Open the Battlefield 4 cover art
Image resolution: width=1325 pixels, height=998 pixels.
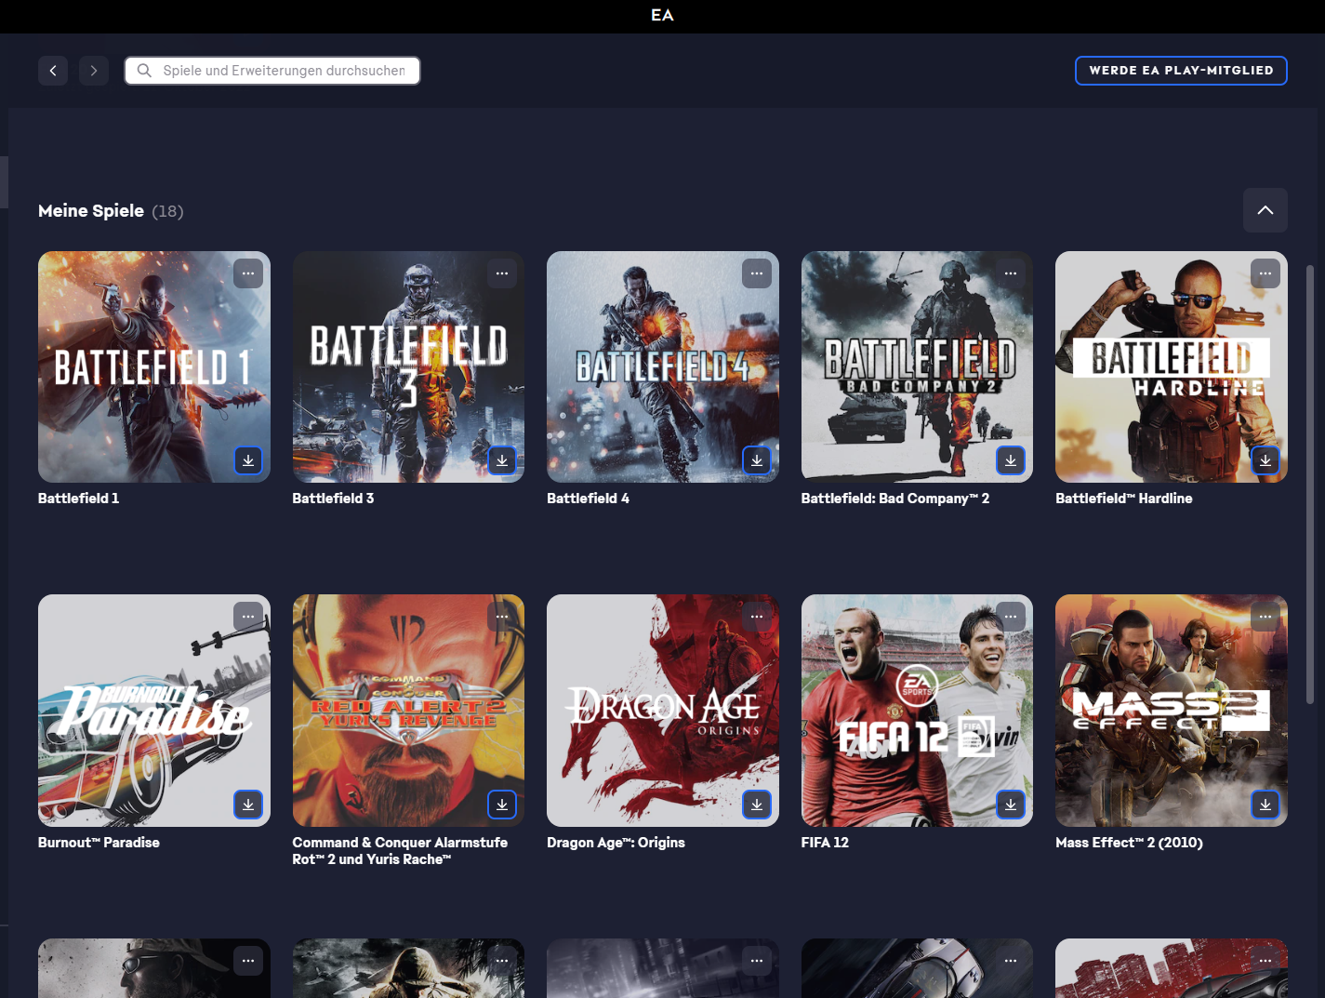(x=663, y=366)
